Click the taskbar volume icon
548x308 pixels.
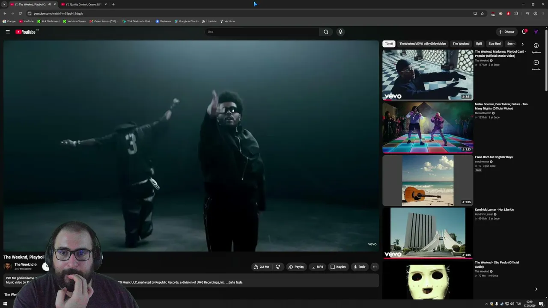coord(512,304)
